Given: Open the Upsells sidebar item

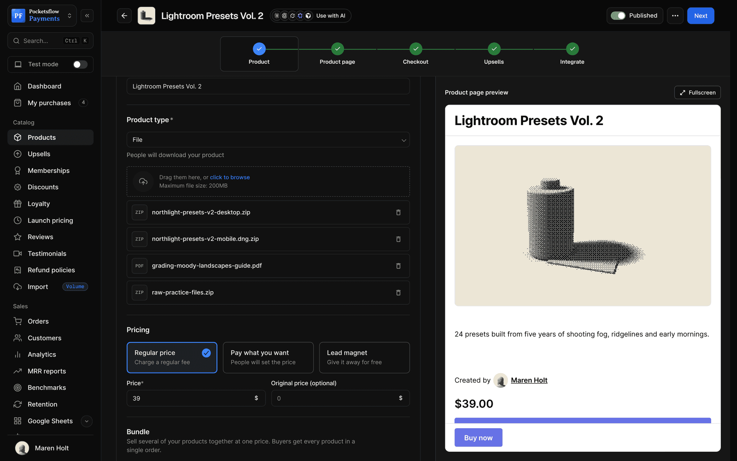Looking at the screenshot, I should (50, 154).
